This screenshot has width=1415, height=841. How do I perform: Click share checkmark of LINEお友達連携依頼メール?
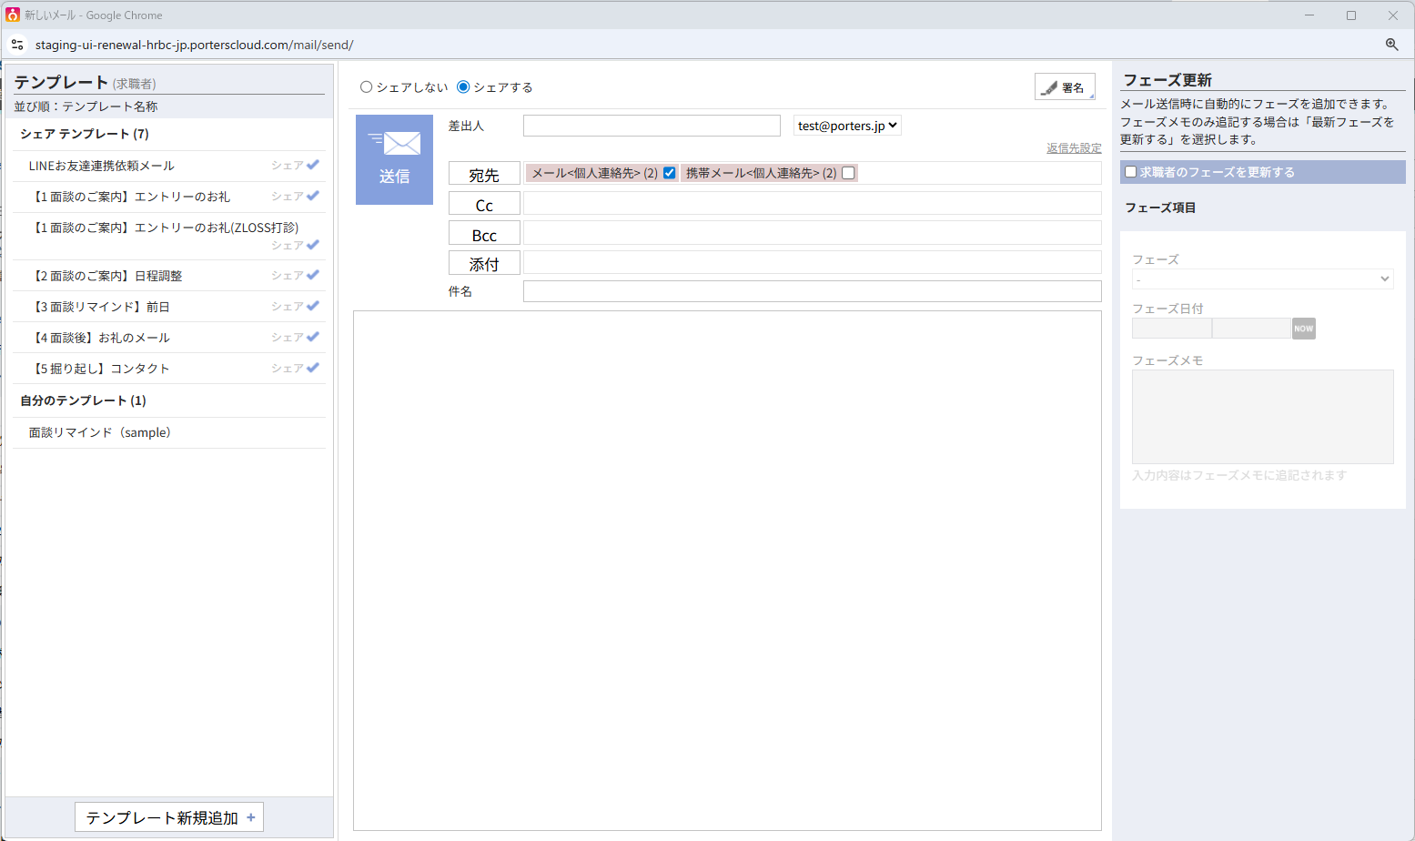pyautogui.click(x=313, y=165)
